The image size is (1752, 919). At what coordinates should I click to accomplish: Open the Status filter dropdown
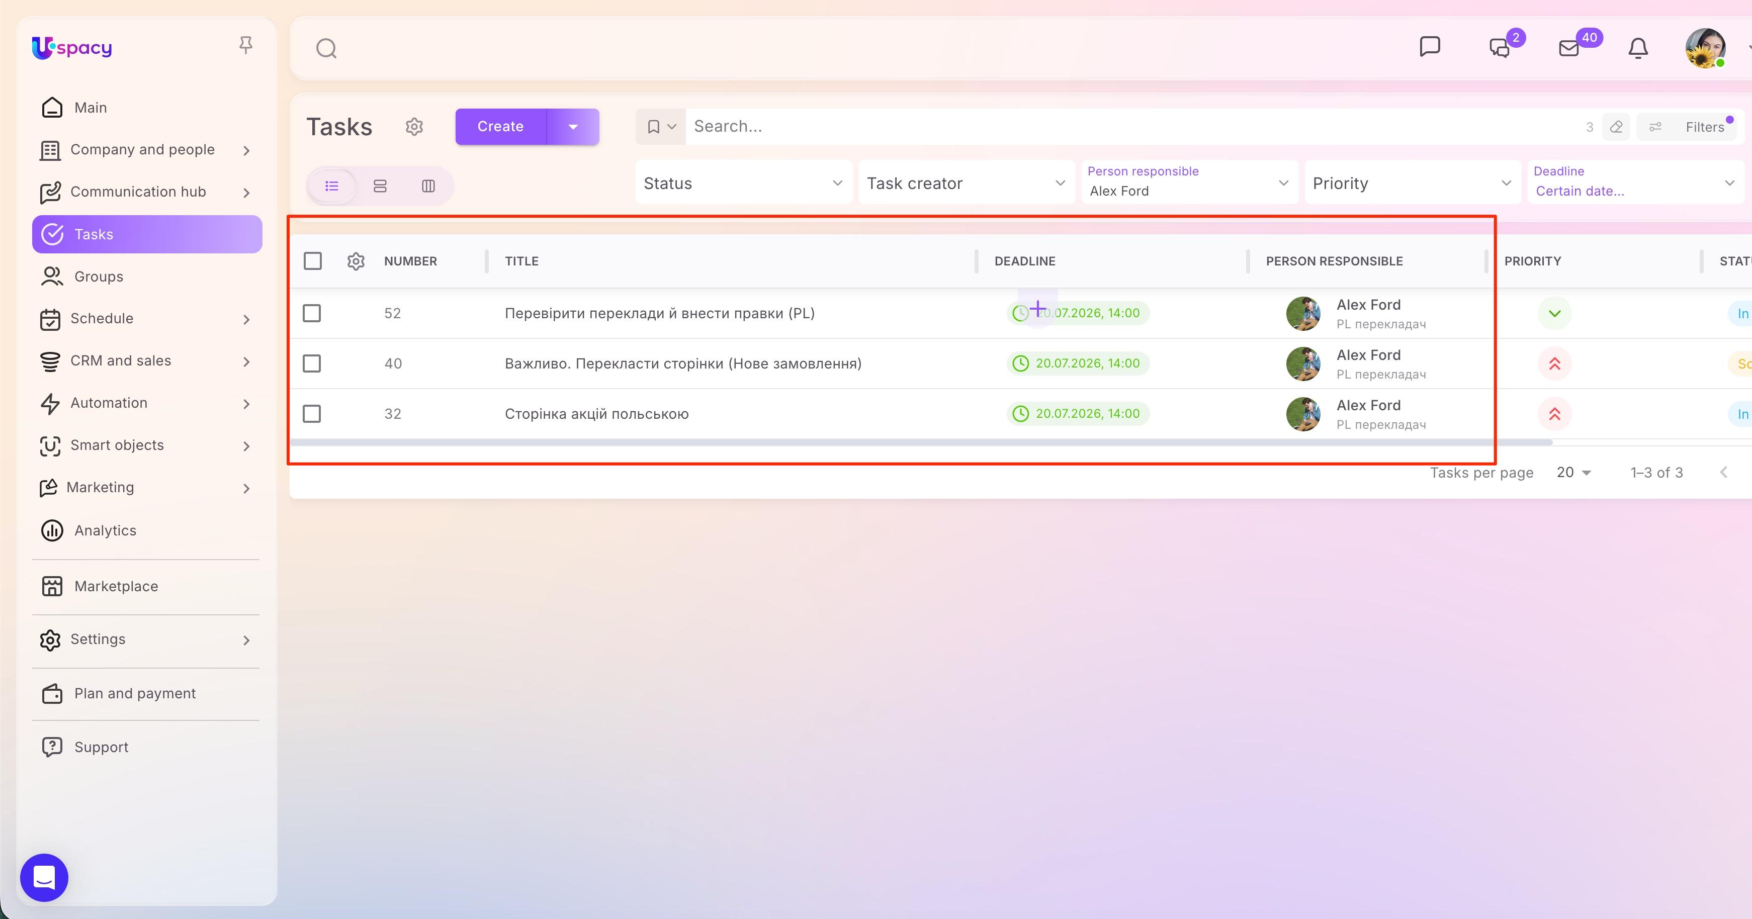tap(743, 183)
